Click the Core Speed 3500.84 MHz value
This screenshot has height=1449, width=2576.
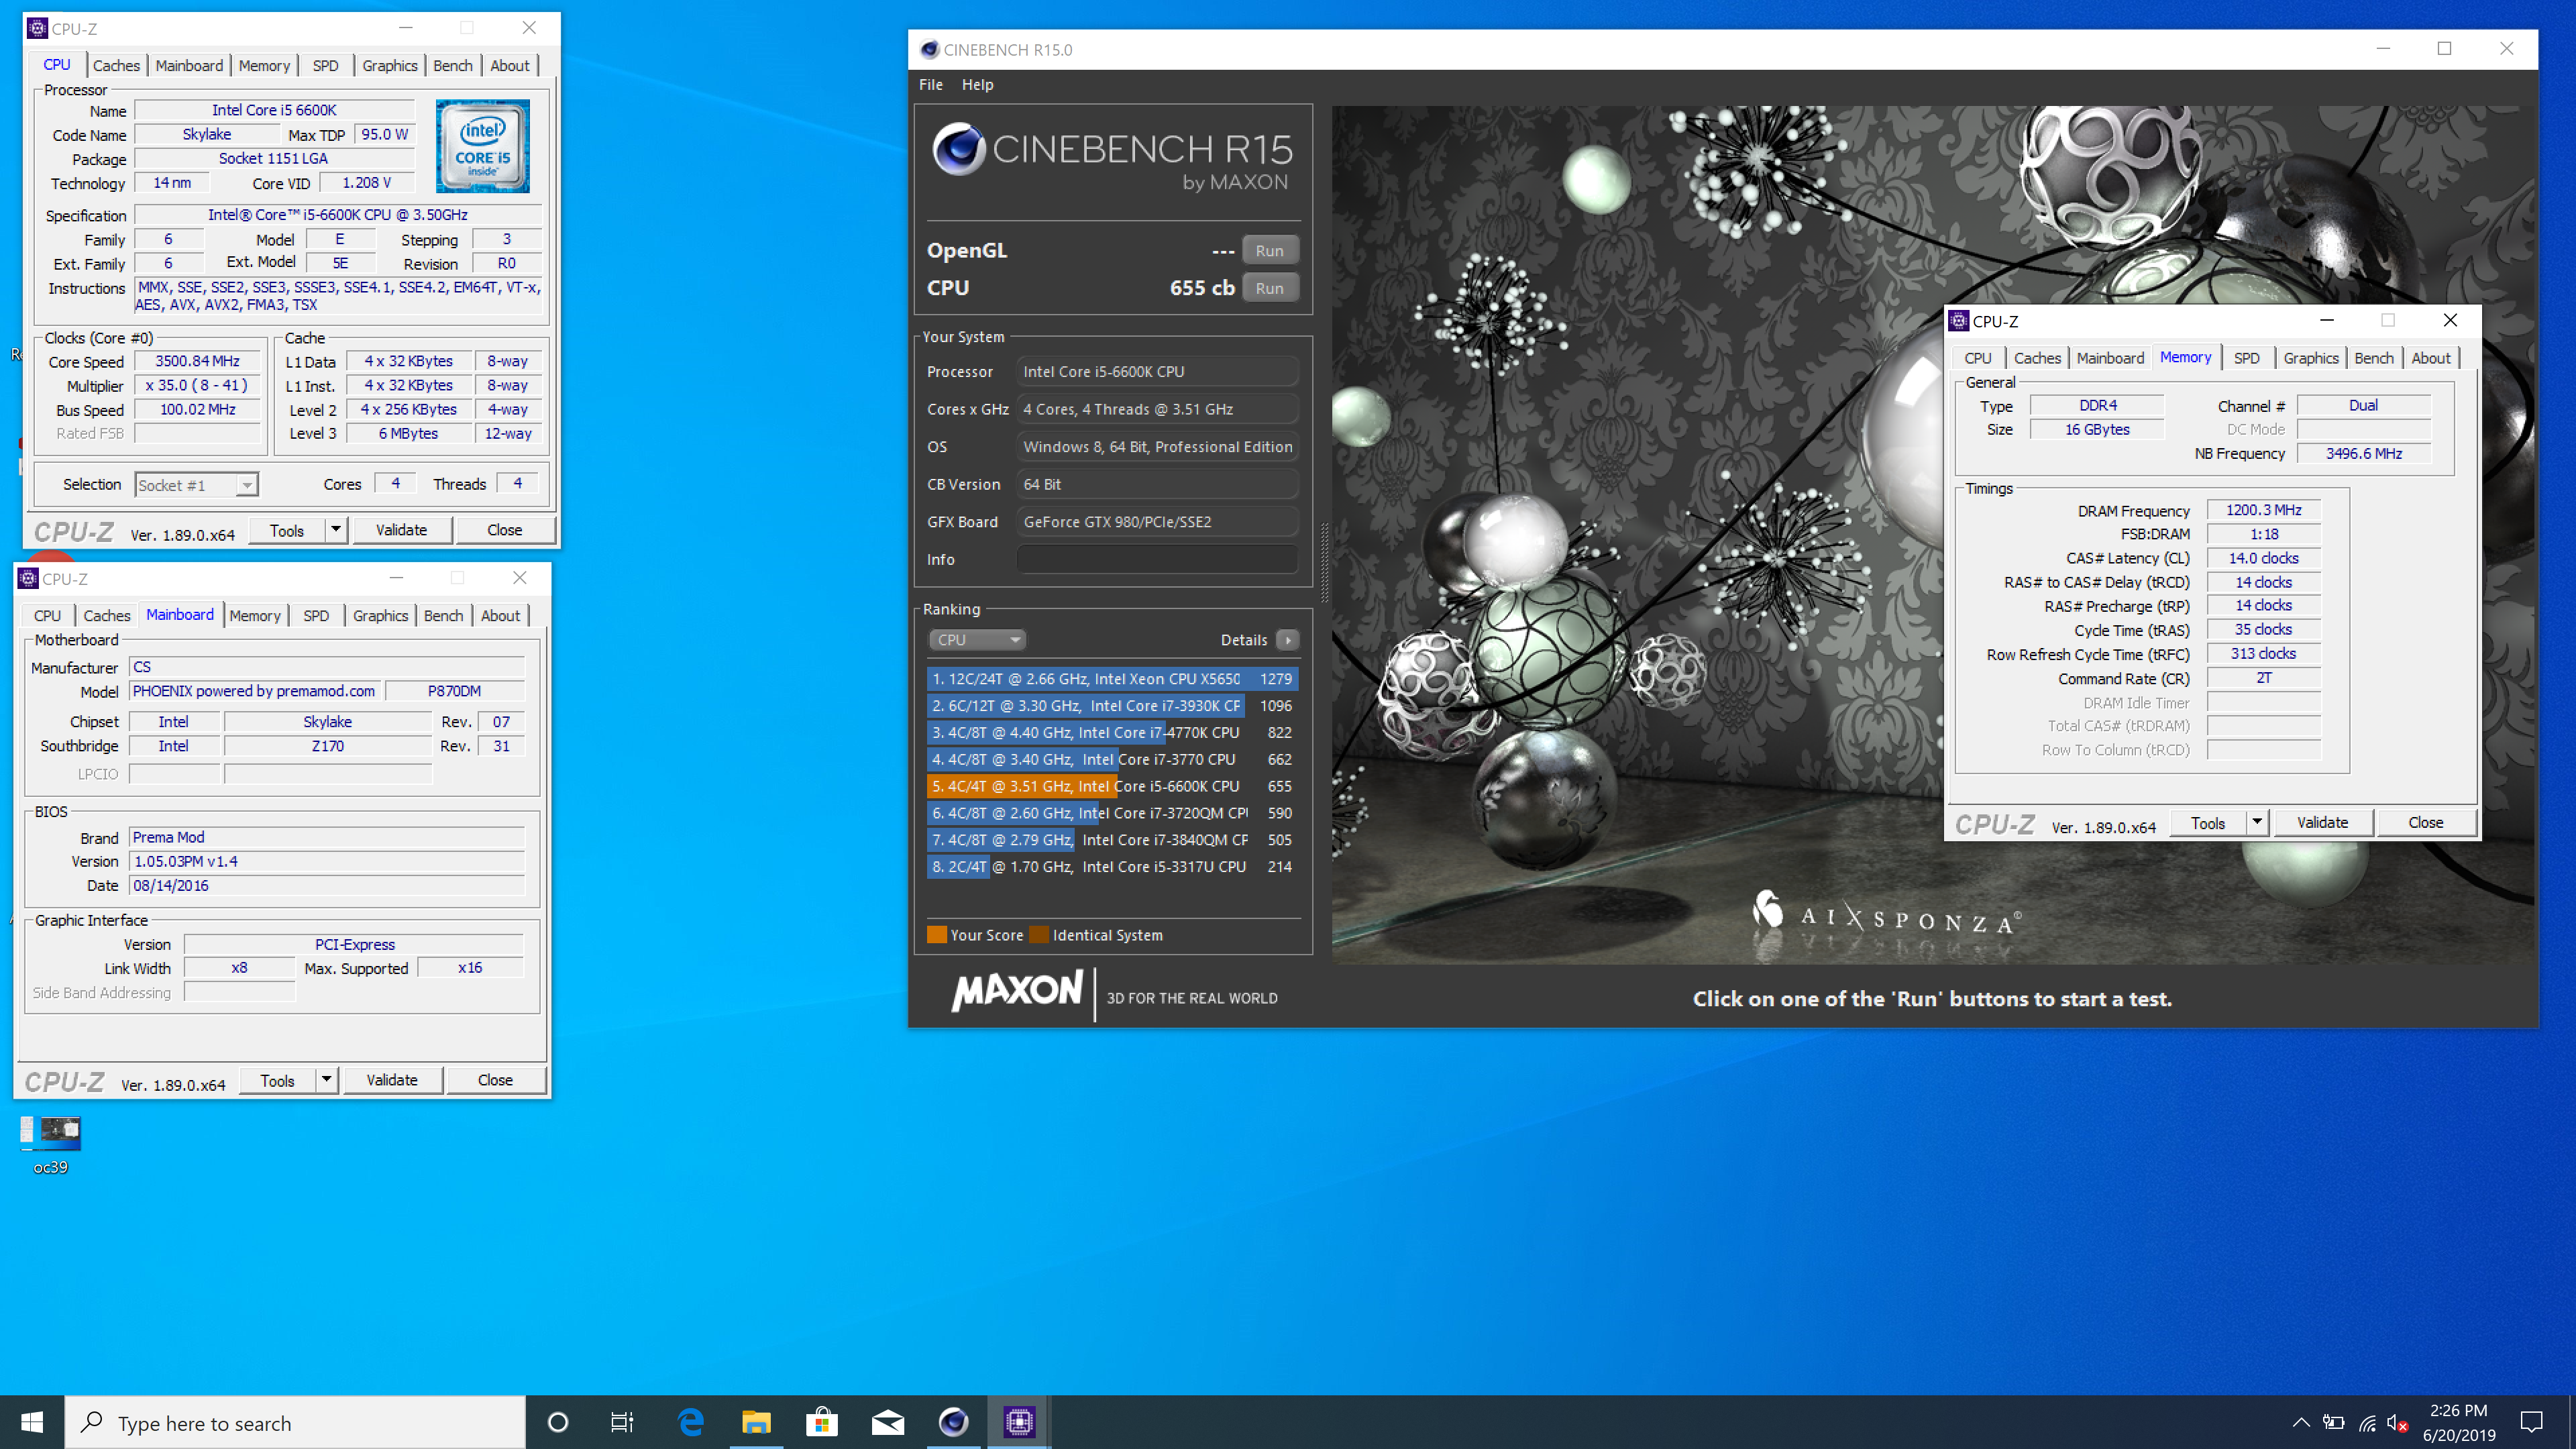[x=197, y=361]
